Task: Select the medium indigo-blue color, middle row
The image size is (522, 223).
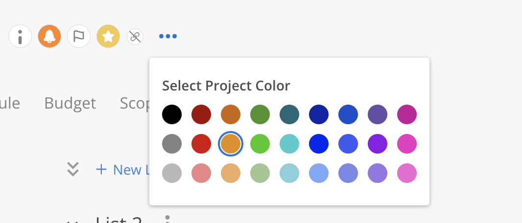Action: pyautogui.click(x=348, y=144)
